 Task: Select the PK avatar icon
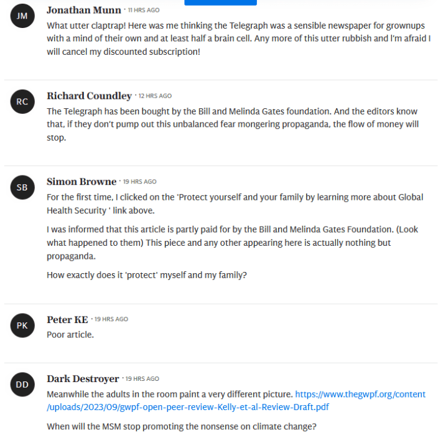[x=22, y=325]
